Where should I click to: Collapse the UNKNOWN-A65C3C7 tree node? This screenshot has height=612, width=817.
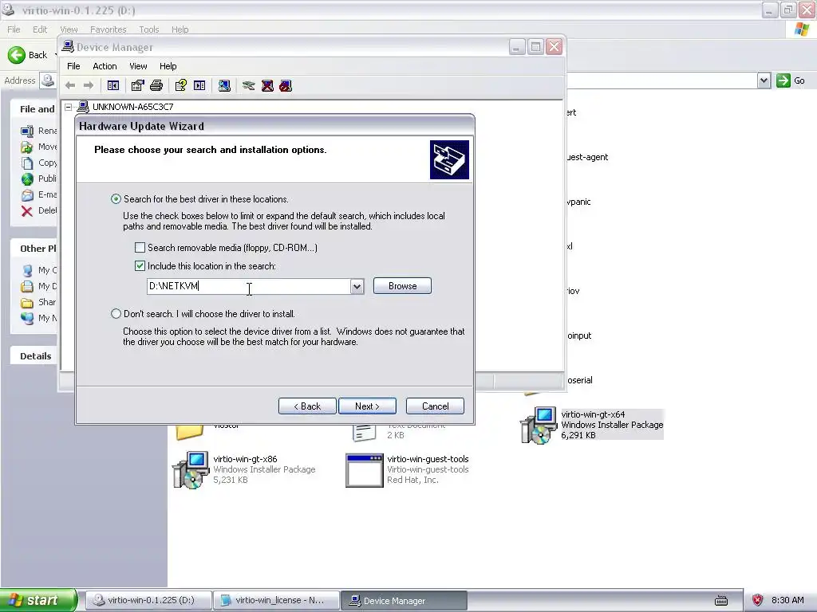pos(69,107)
